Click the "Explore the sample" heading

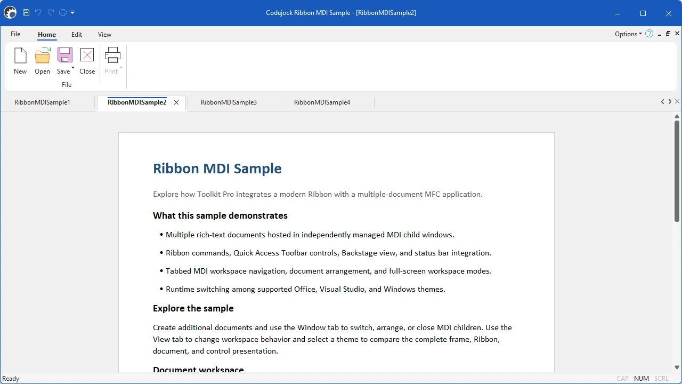(x=193, y=308)
